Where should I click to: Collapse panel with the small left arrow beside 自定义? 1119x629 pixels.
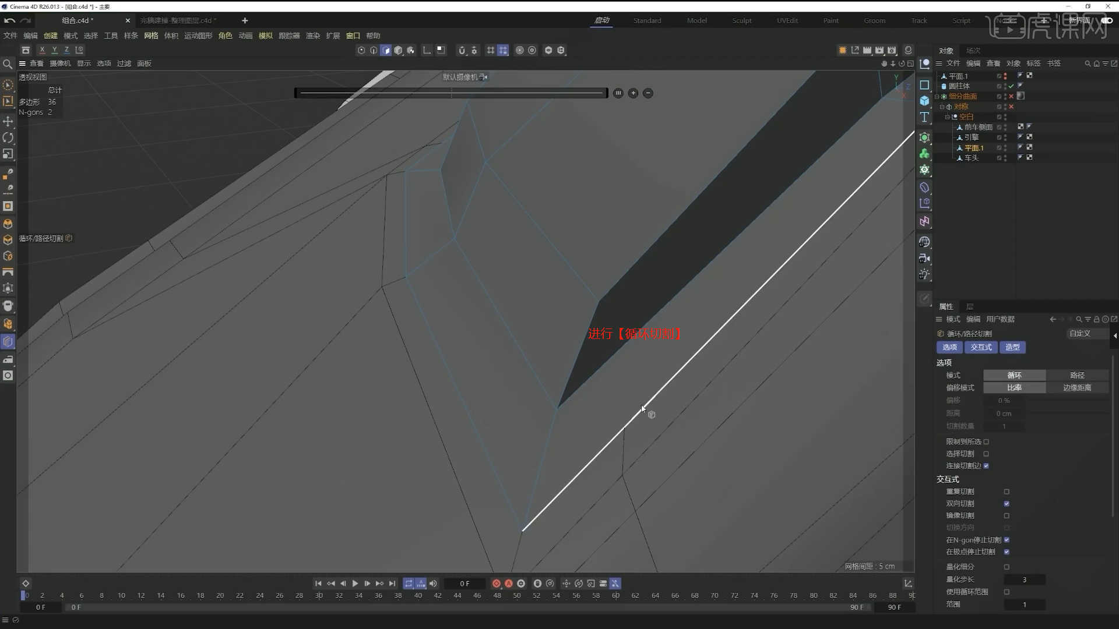point(1115,335)
